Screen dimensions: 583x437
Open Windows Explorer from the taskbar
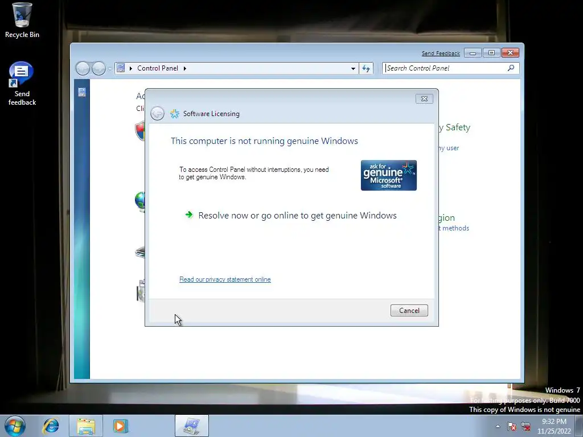tap(86, 426)
